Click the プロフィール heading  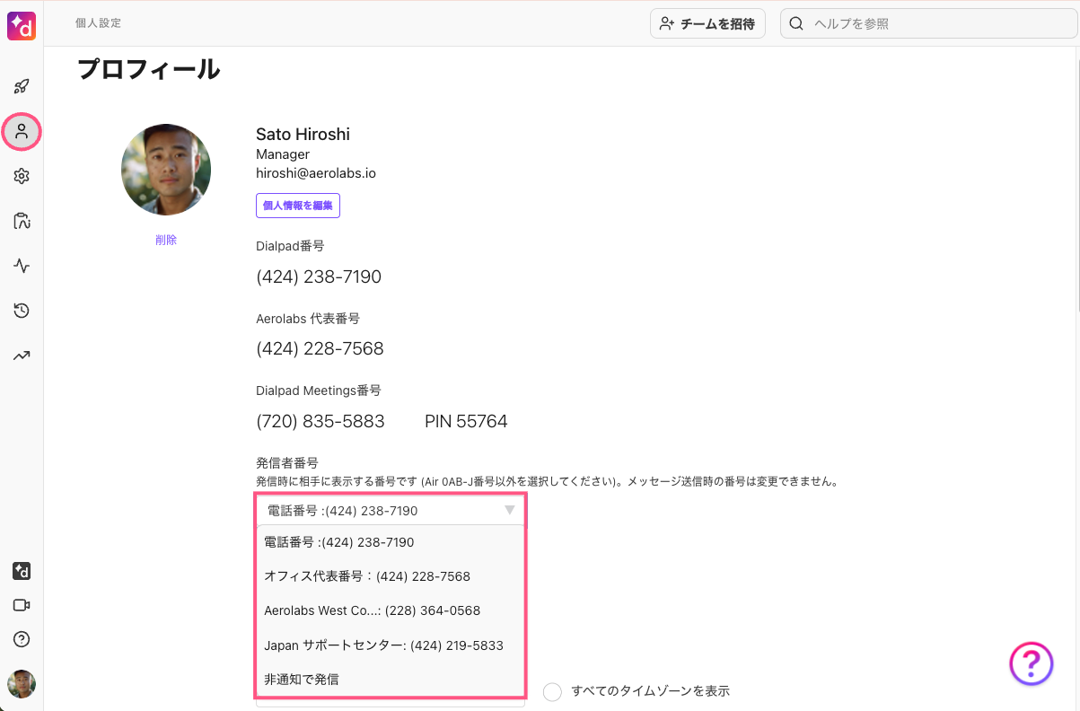coord(149,69)
